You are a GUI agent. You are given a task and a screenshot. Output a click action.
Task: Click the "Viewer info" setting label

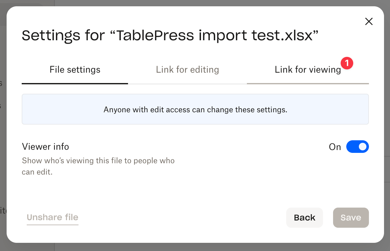45,147
